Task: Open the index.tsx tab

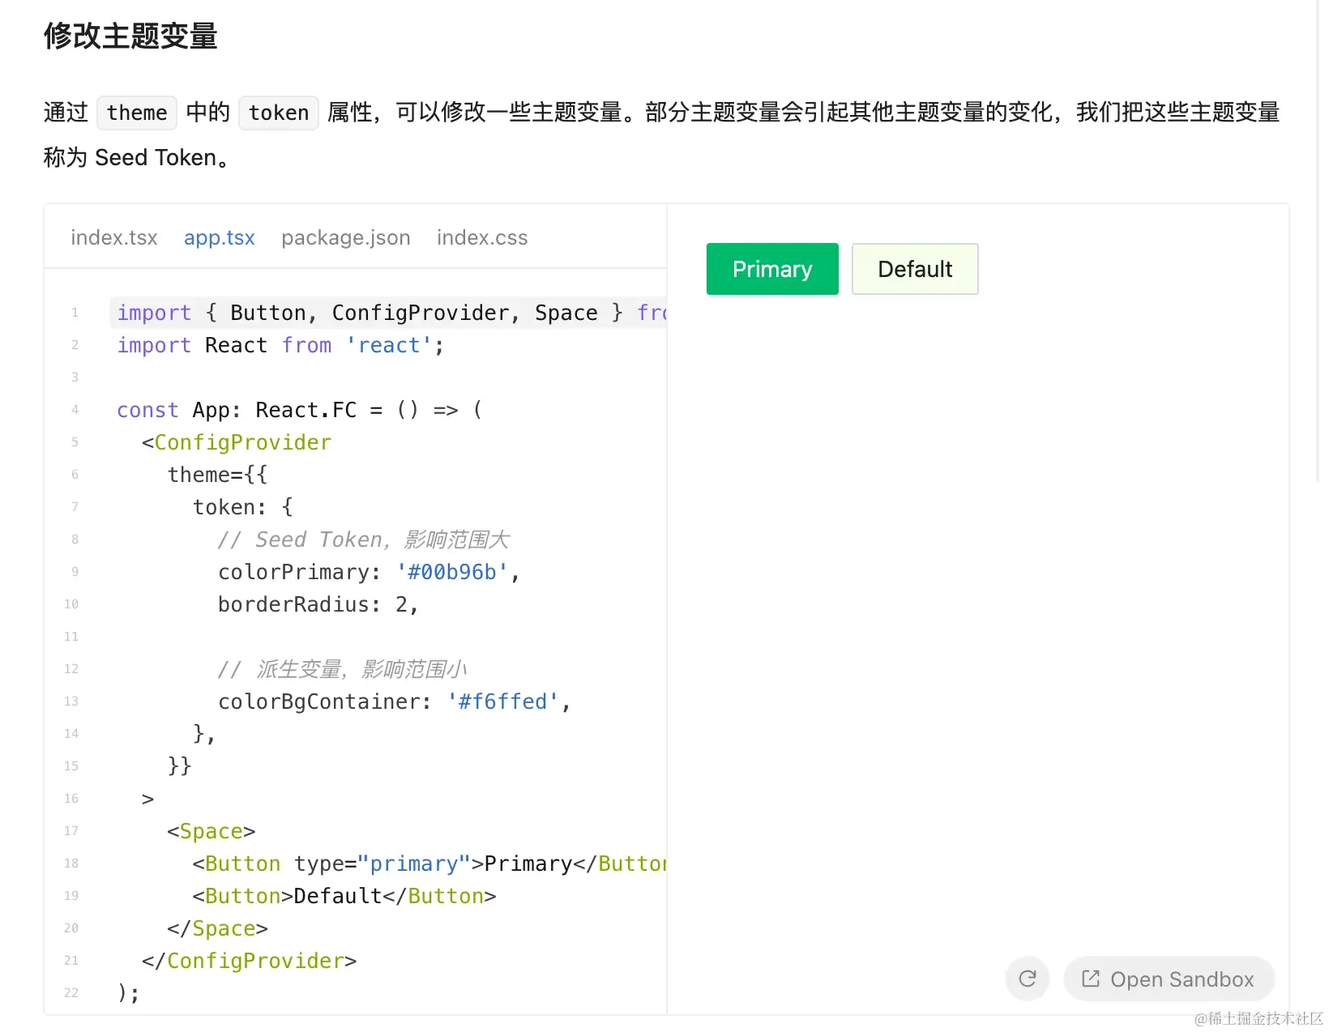Action: pyautogui.click(x=113, y=237)
